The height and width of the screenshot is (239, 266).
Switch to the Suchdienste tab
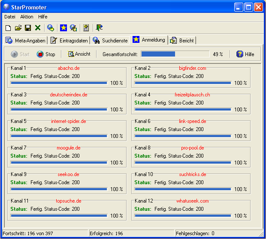pyautogui.click(x=110, y=41)
